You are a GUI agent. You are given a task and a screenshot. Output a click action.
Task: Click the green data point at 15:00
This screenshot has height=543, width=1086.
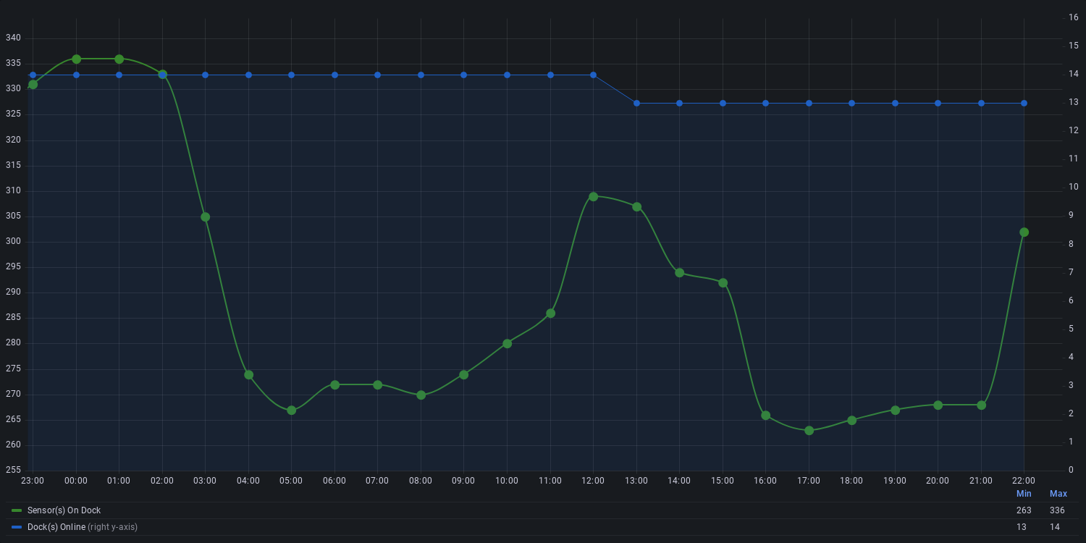point(723,282)
